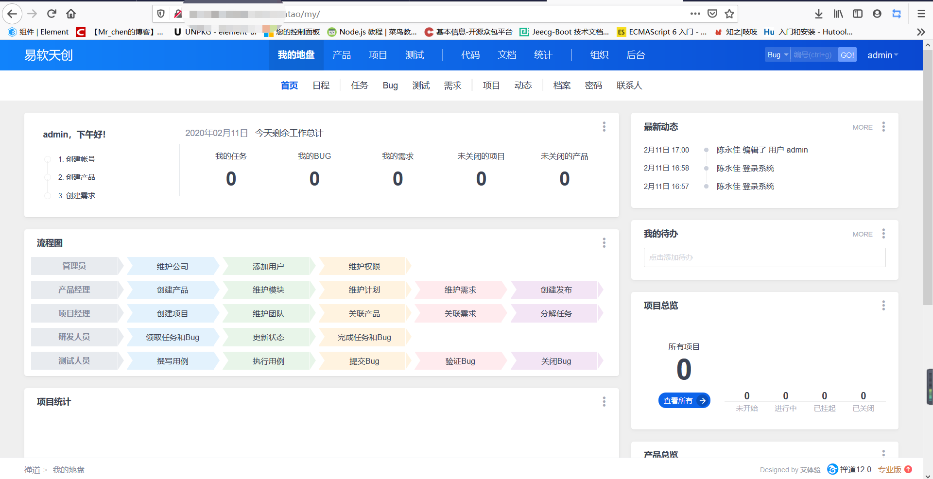933x479 pixels.
Task: Switch to 动态 sub tab
Action: (x=523, y=86)
